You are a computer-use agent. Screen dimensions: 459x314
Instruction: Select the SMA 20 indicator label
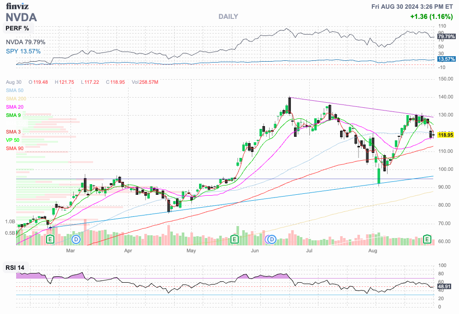pyautogui.click(x=15, y=107)
